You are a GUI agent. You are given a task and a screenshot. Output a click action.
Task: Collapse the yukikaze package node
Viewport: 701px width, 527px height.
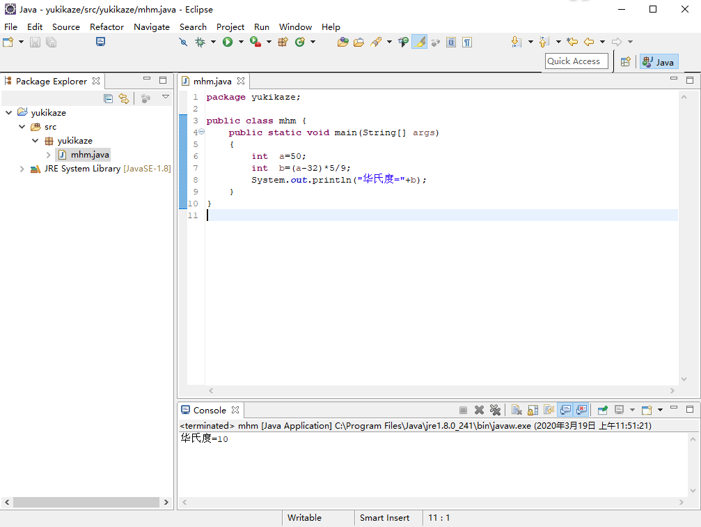[x=36, y=141]
